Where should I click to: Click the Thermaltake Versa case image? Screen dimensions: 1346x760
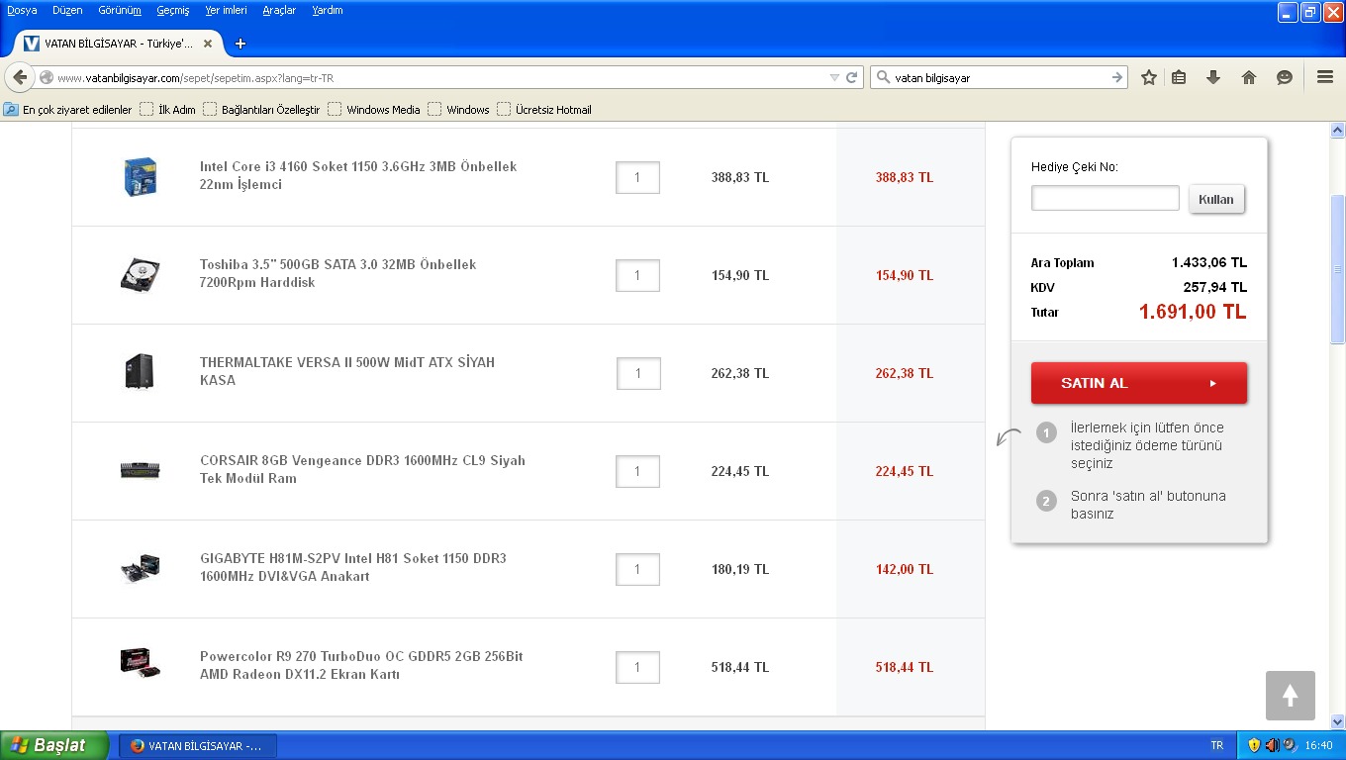140,372
